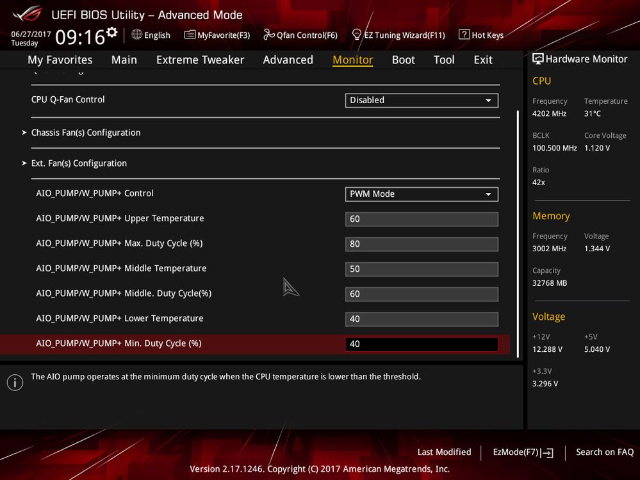This screenshot has height=480, width=640.
Task: Select AIO_PUMP/W_PUMP+ Lower Temperature label
Action: tap(120, 319)
